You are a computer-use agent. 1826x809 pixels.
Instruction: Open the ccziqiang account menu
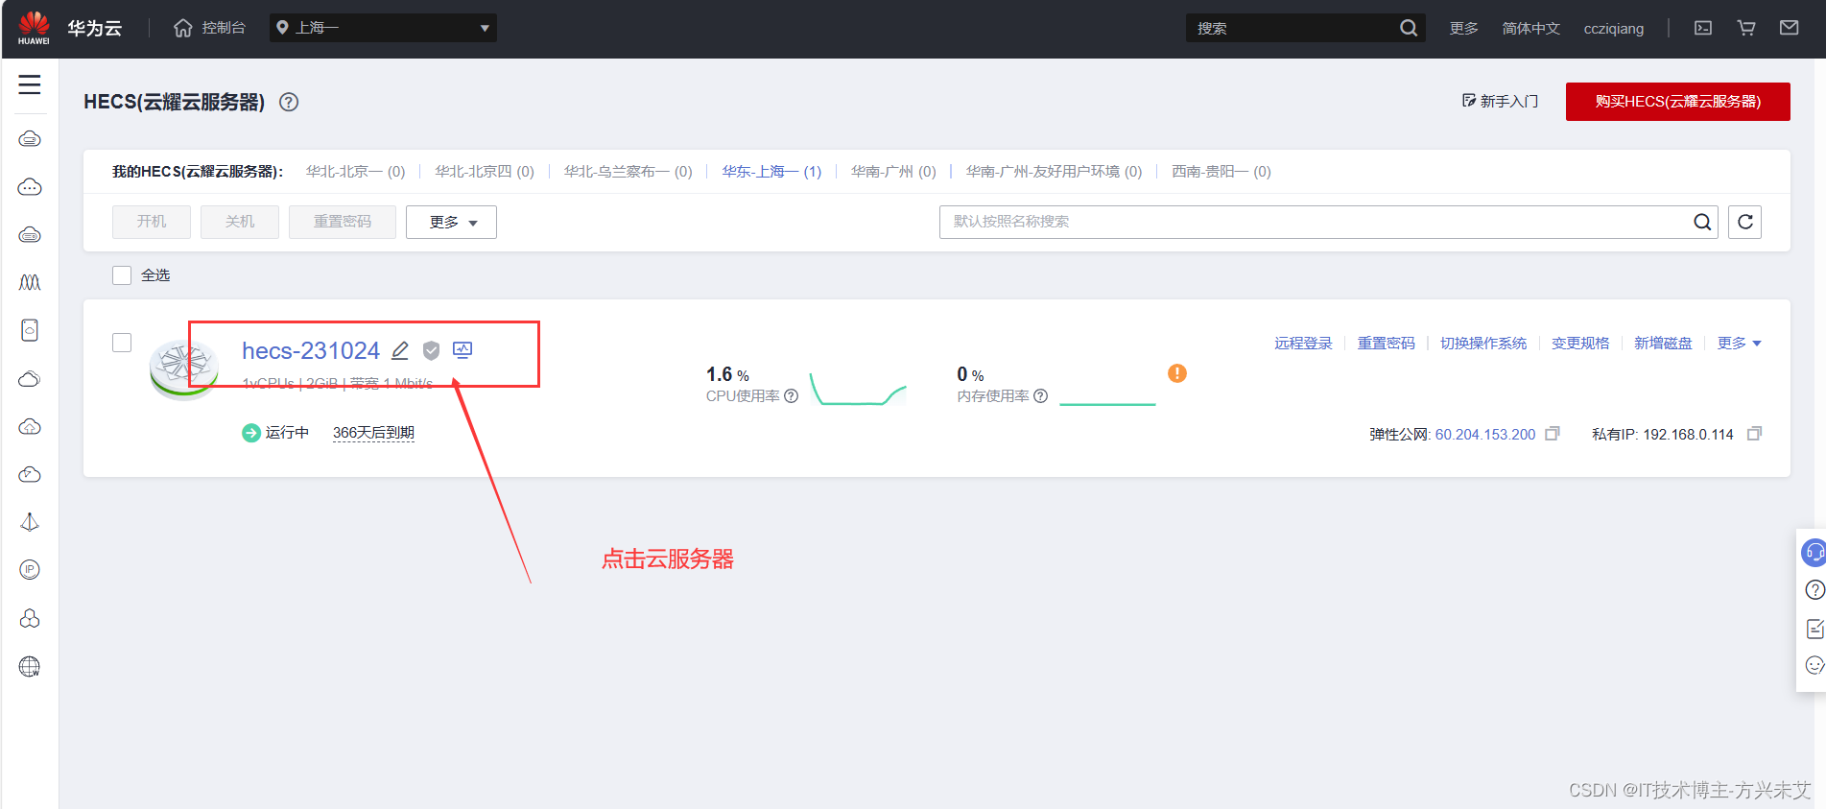(x=1613, y=28)
